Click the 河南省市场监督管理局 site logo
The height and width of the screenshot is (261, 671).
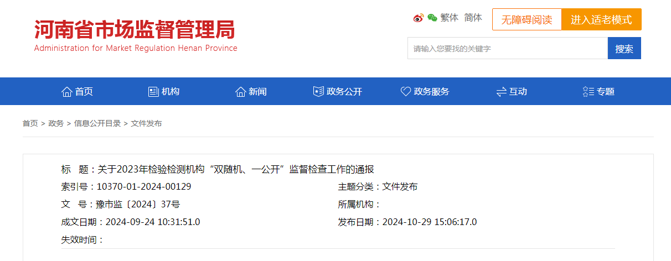coord(135,29)
